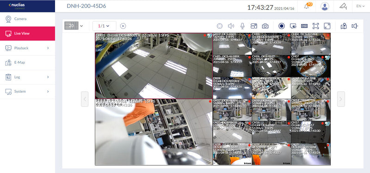Click the snapshot camera icon
Viewport: 370px width, 173px height.
pos(265,26)
